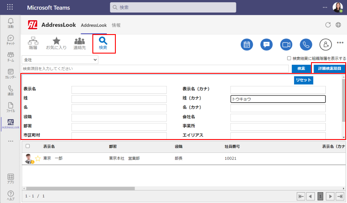
Task: Open お気に入り favorites star icon
Action: coord(56,44)
